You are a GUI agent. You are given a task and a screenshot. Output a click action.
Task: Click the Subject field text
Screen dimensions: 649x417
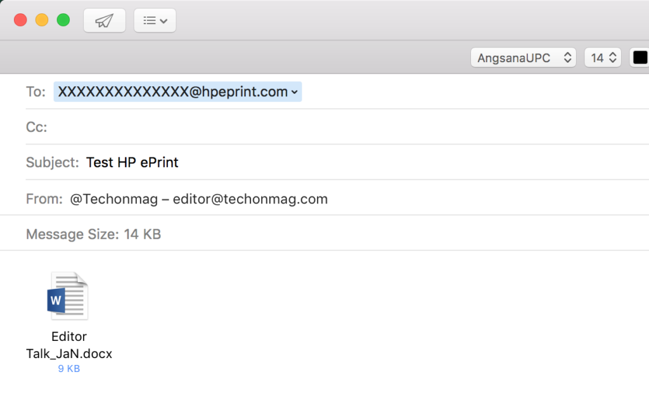(132, 163)
